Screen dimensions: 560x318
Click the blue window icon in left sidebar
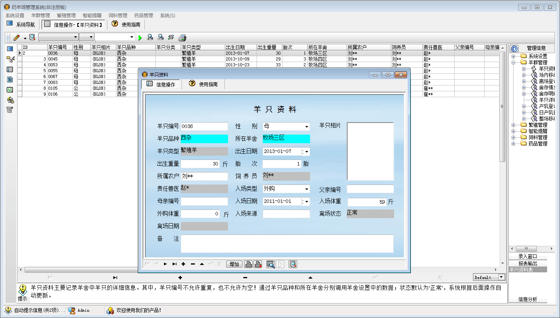pyautogui.click(x=10, y=49)
